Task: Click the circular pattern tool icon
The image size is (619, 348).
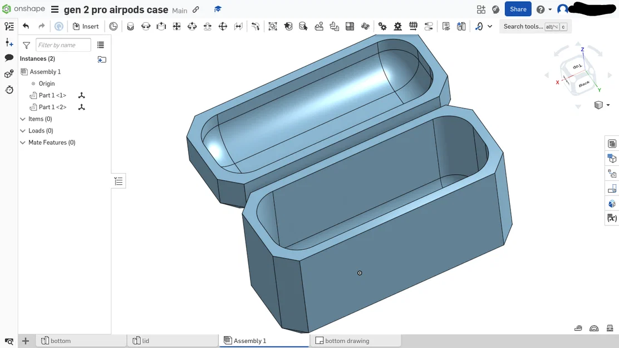Action: point(365,27)
